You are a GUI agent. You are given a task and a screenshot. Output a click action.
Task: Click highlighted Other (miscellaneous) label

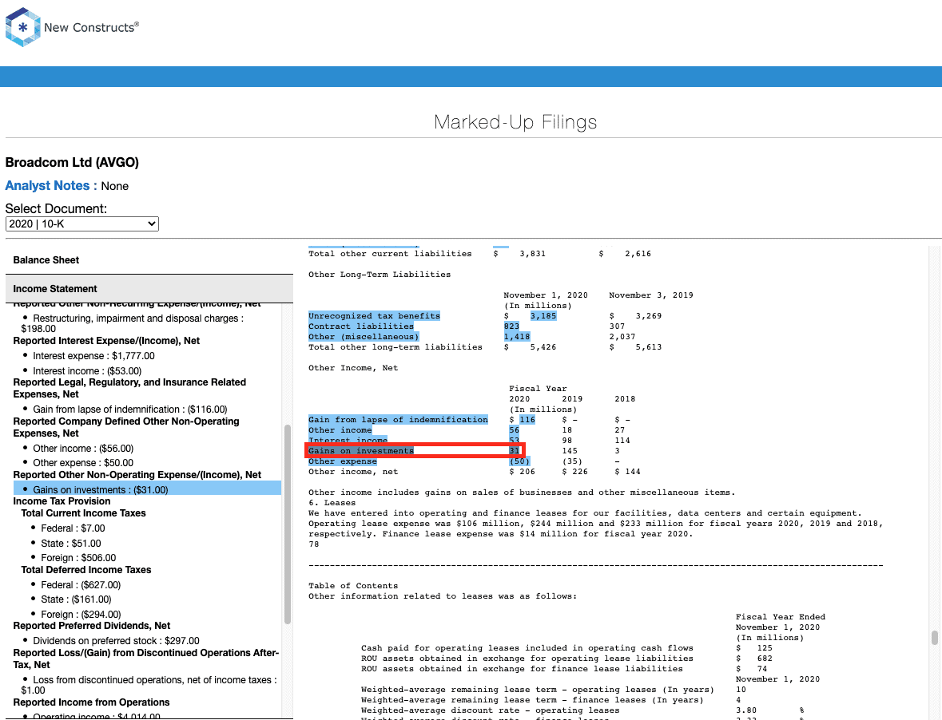pyautogui.click(x=364, y=337)
